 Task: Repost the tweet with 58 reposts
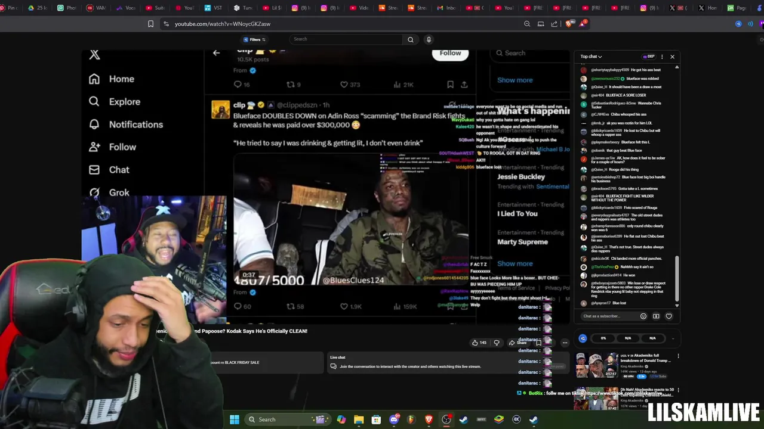click(x=295, y=306)
